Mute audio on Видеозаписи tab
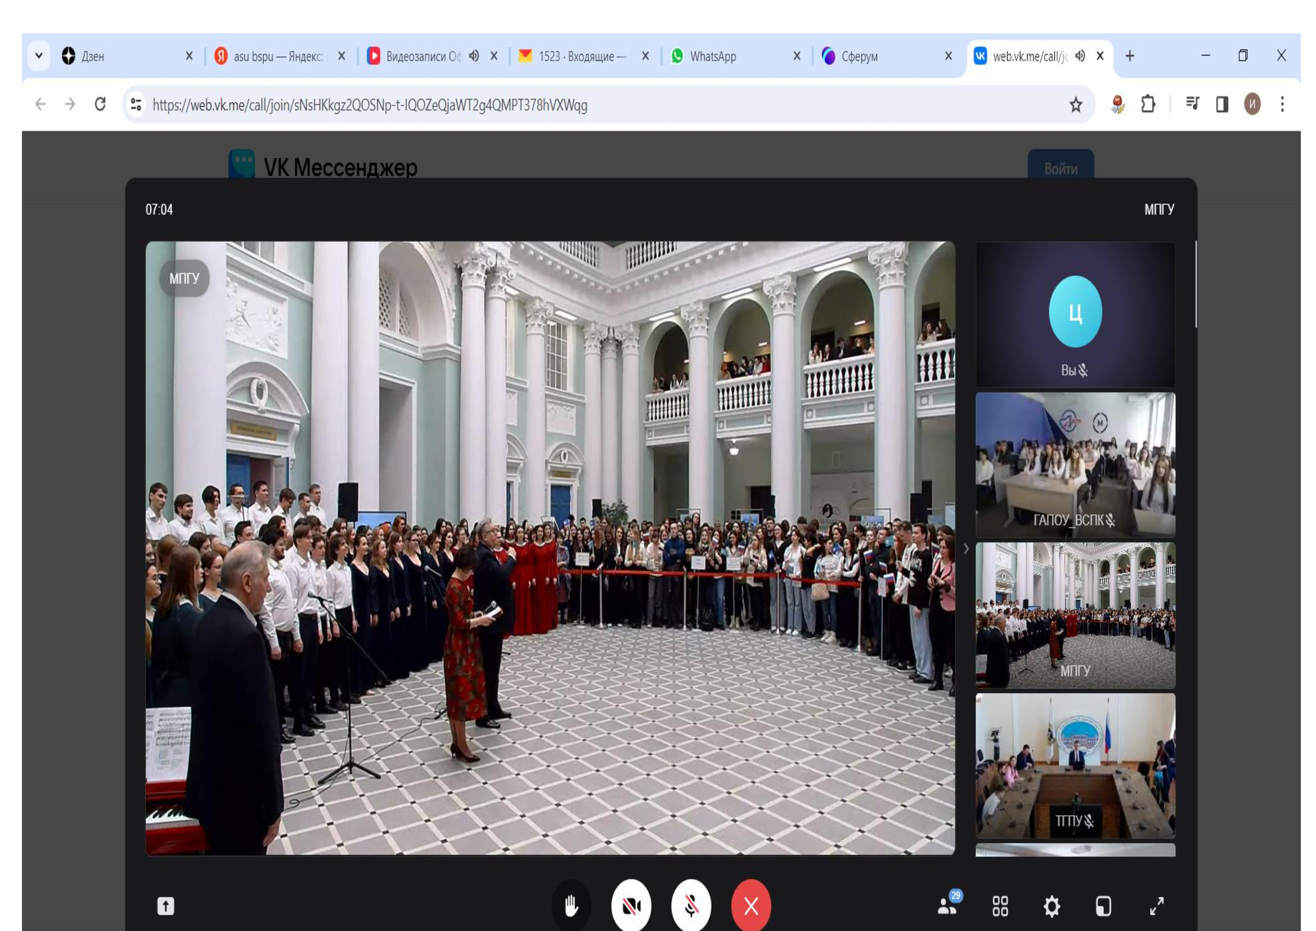Screen dimensions: 1316x931 pyautogui.click(x=474, y=56)
